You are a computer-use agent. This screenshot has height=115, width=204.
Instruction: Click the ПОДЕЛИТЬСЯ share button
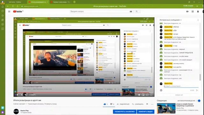pos(123,104)
